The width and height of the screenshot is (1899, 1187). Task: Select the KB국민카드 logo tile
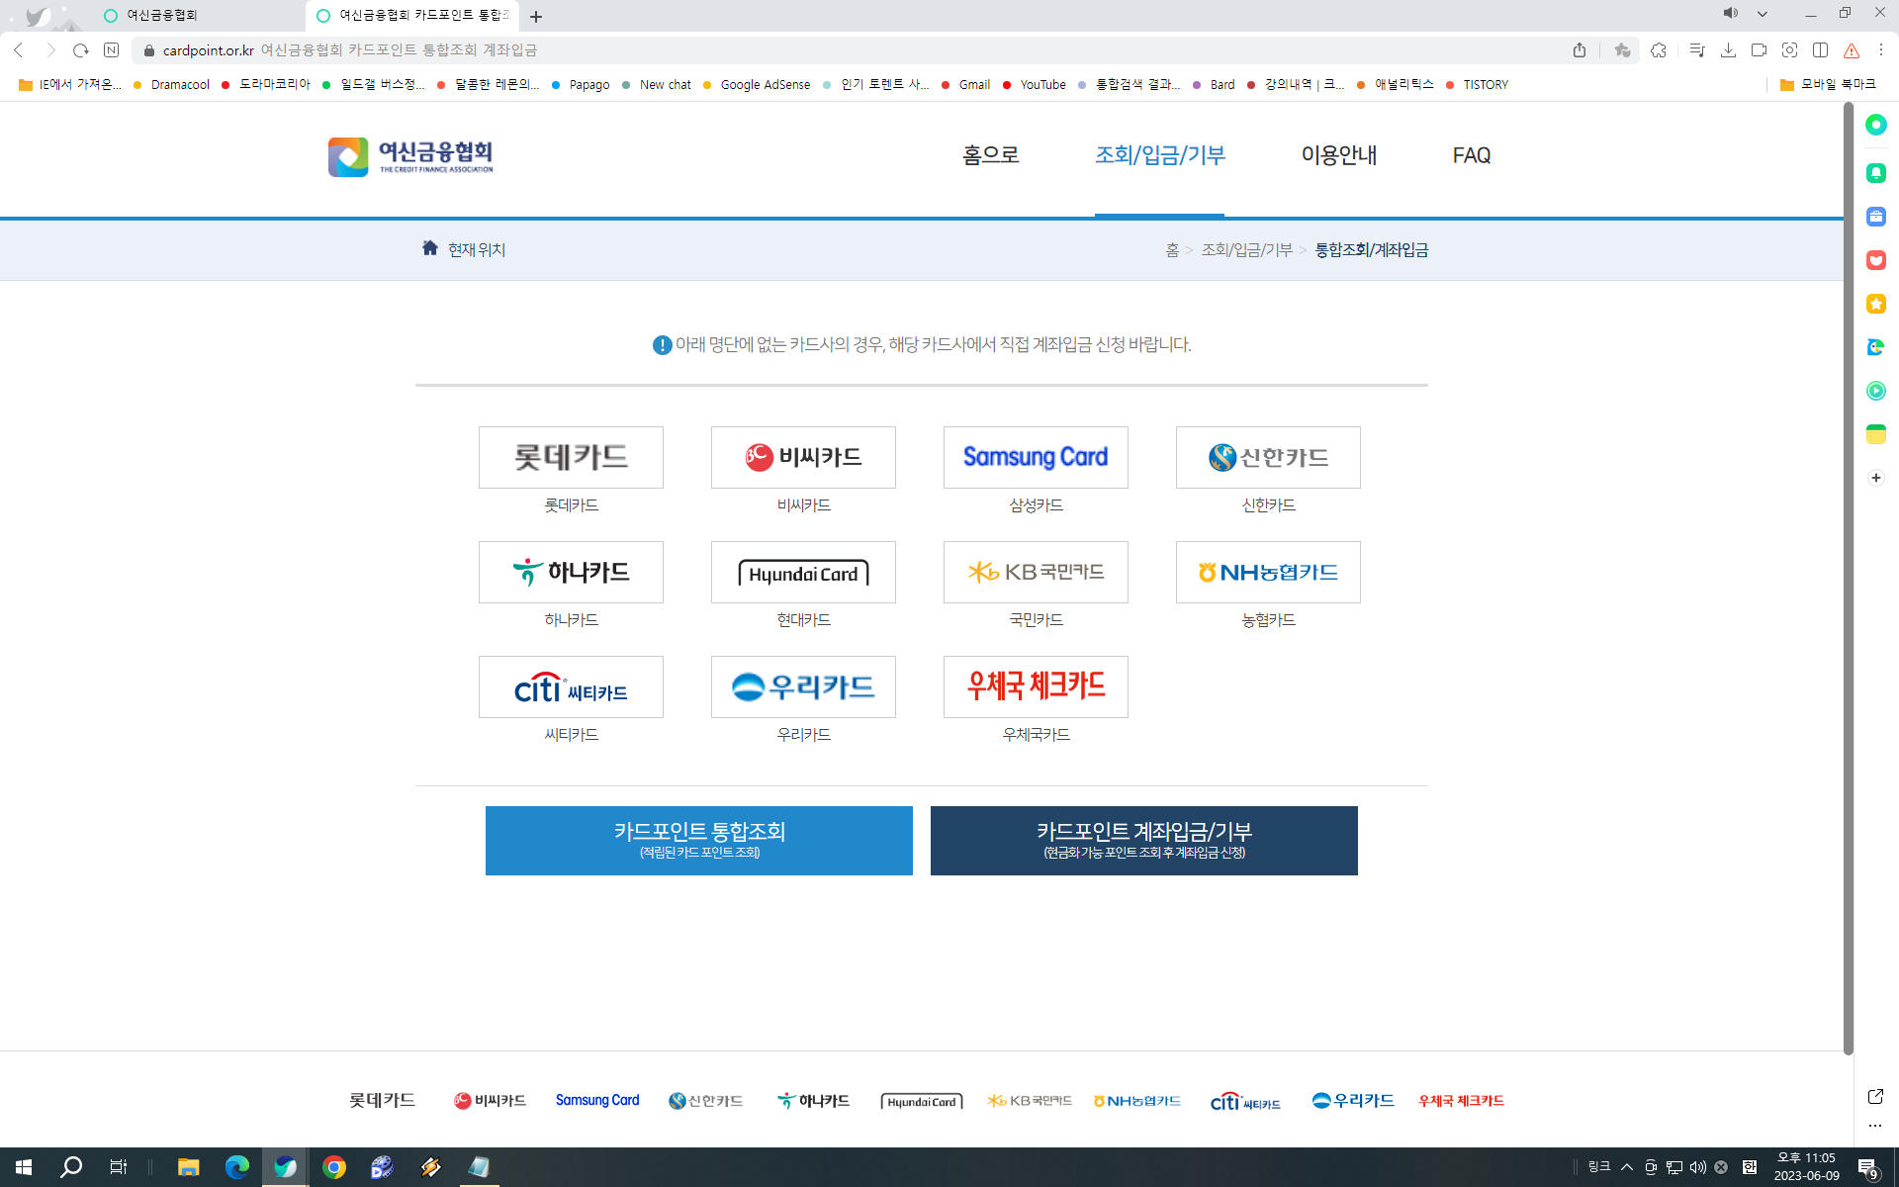1036,572
